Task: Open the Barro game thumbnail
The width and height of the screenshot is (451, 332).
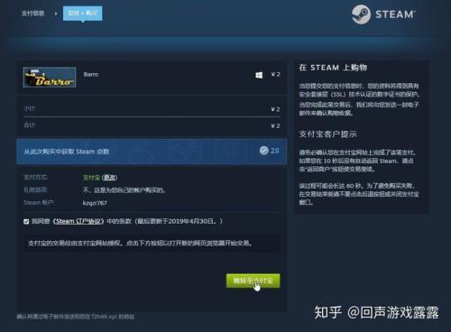Action: pos(50,78)
